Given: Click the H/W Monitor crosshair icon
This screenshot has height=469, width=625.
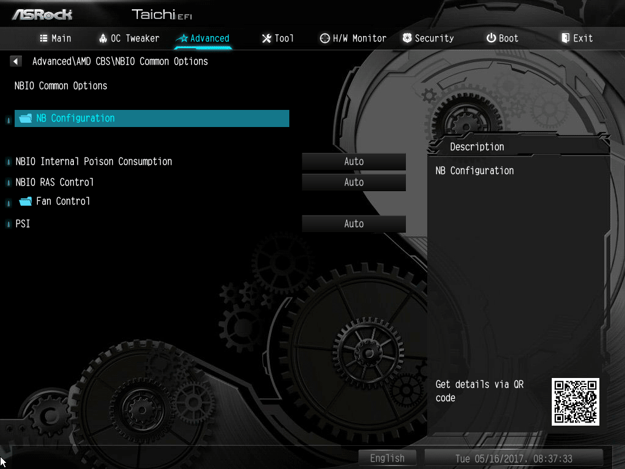Looking at the screenshot, I should pyautogui.click(x=325, y=38).
